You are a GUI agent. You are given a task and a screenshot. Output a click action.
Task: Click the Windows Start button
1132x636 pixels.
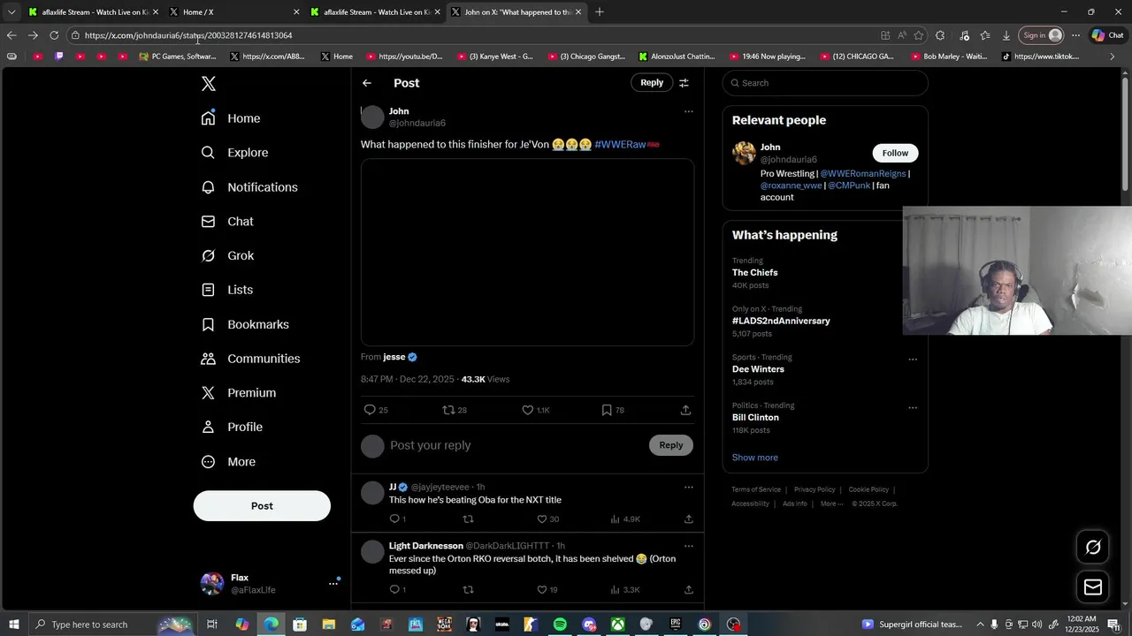pyautogui.click(x=13, y=625)
